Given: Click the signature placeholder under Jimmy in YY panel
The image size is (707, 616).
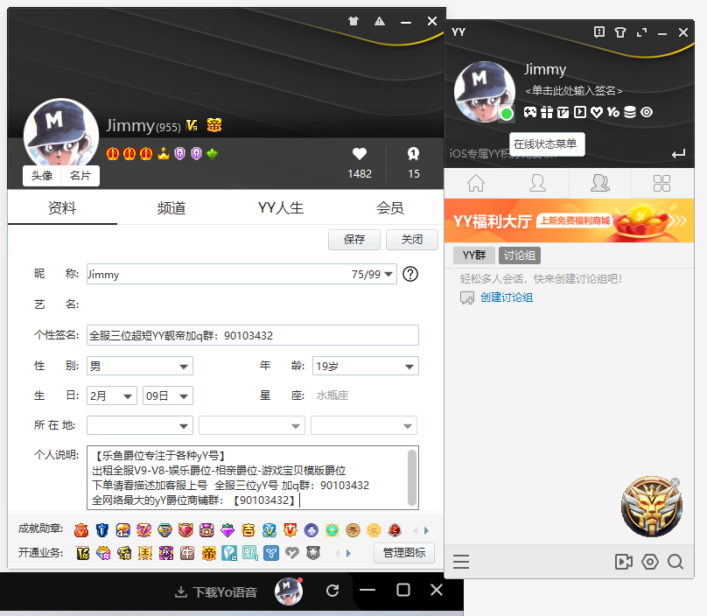Looking at the screenshot, I should click(x=573, y=91).
